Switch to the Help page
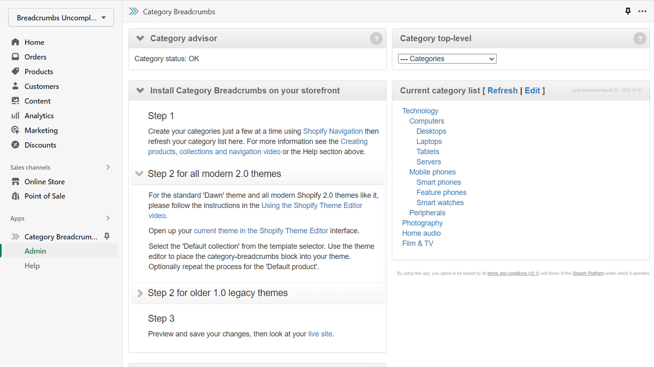This screenshot has height=367, width=654. pos(32,266)
